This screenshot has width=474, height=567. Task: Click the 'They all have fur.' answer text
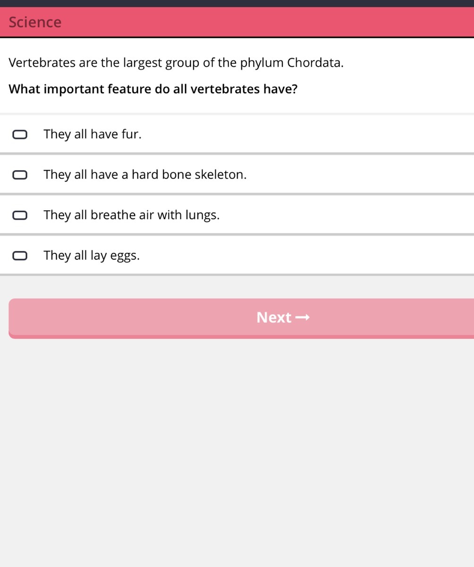[92, 135]
